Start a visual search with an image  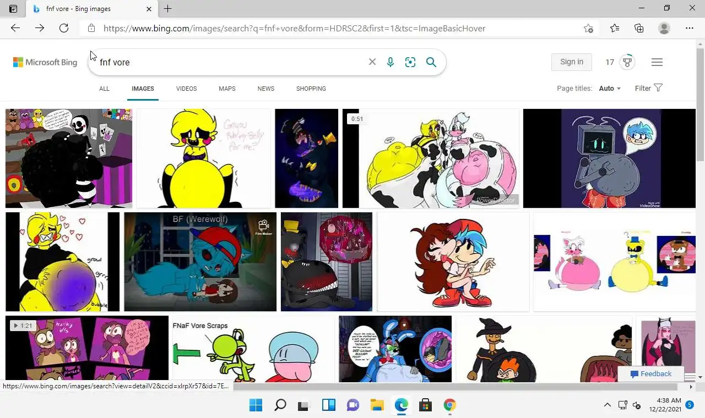(x=410, y=62)
